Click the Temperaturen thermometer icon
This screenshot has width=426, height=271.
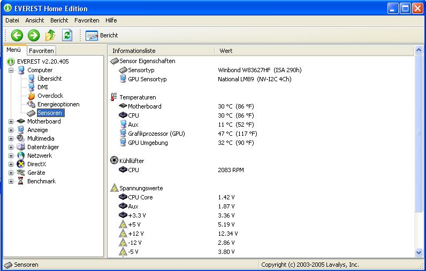(114, 97)
